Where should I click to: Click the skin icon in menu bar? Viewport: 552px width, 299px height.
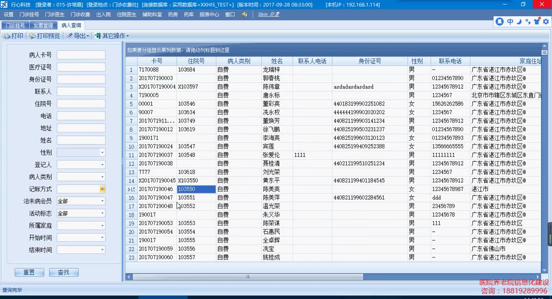click(x=244, y=15)
